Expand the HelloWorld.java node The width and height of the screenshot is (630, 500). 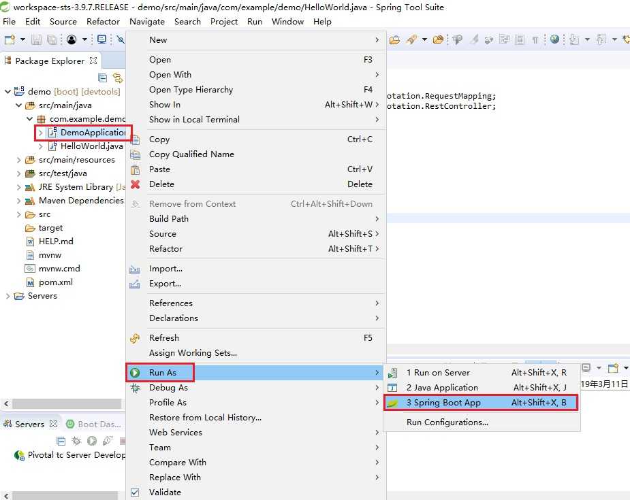click(x=40, y=146)
